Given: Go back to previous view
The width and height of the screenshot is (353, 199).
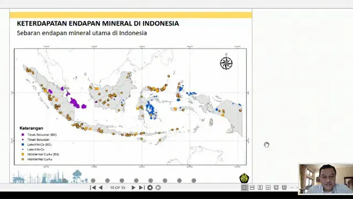Looking at the screenshot, I should [150, 187].
